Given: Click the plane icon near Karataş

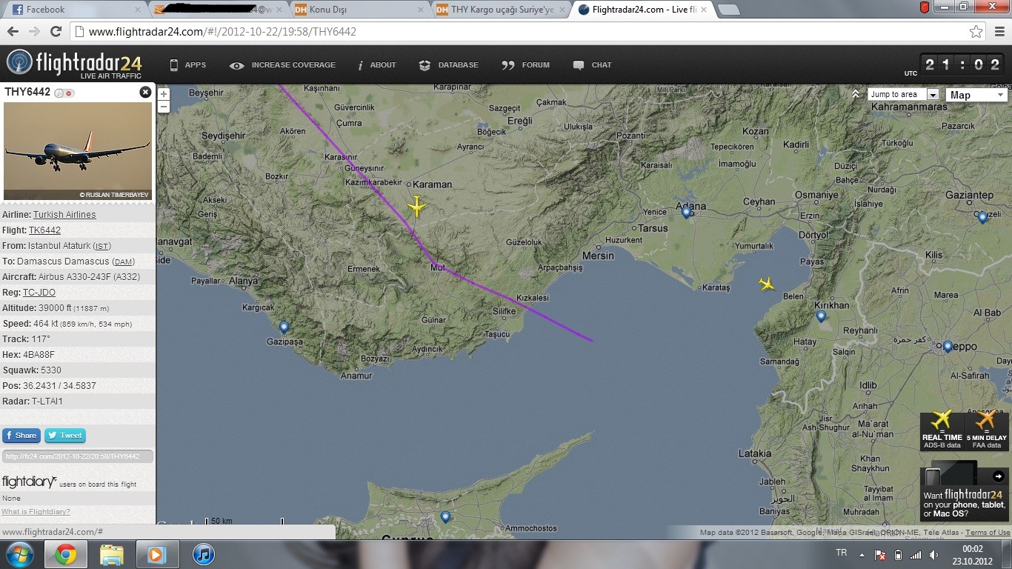Looking at the screenshot, I should tap(766, 283).
